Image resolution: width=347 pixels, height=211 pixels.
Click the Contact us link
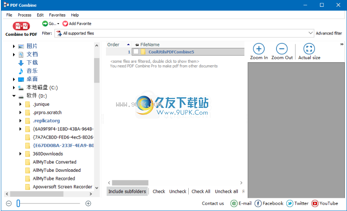(x=213, y=203)
